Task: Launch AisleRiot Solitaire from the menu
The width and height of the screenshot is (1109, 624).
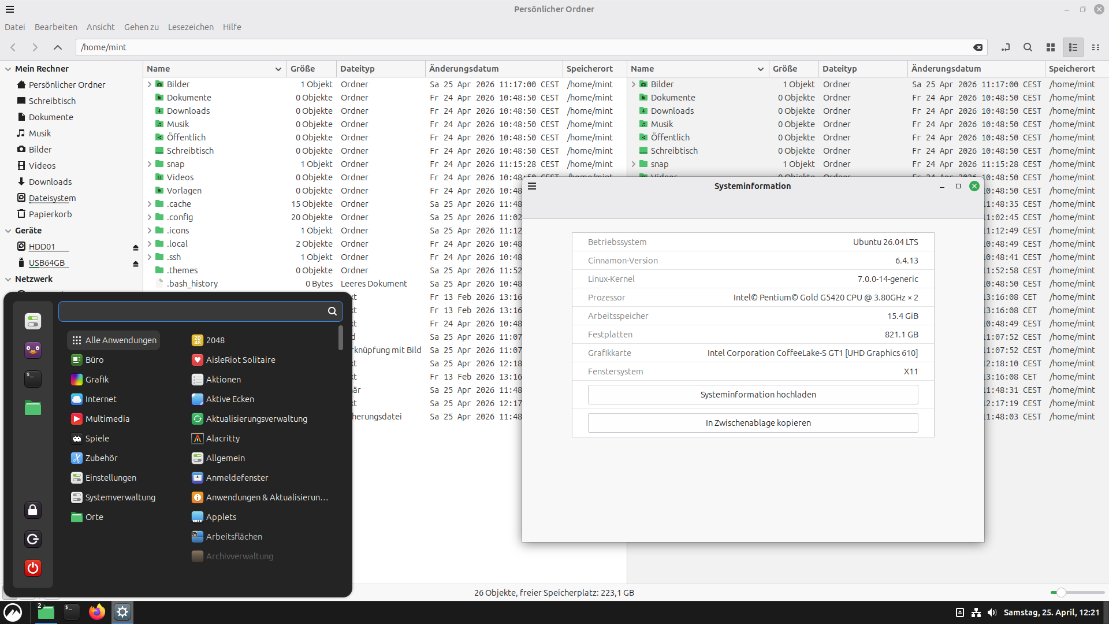Action: [x=233, y=360]
